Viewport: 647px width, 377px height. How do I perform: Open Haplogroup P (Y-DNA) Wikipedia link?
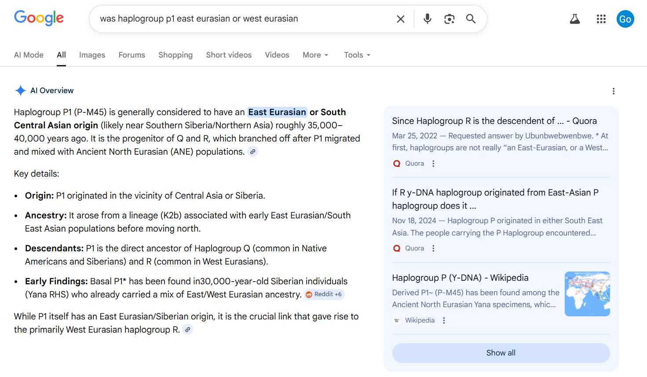(460, 278)
